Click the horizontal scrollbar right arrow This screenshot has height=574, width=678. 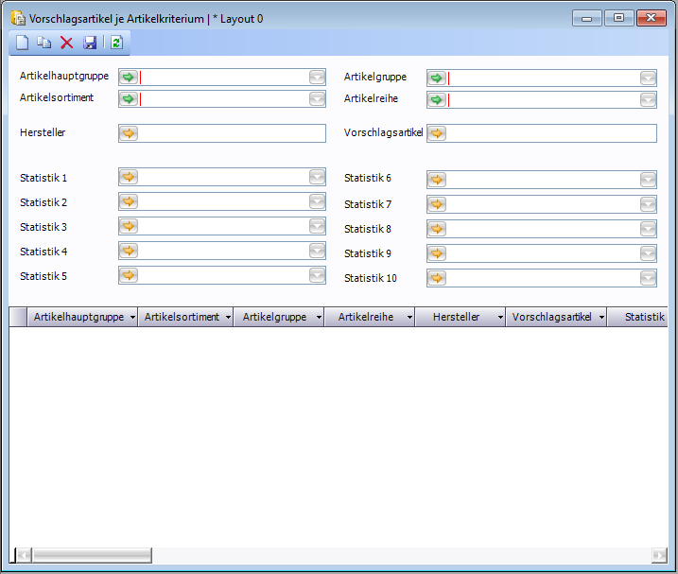point(659,555)
